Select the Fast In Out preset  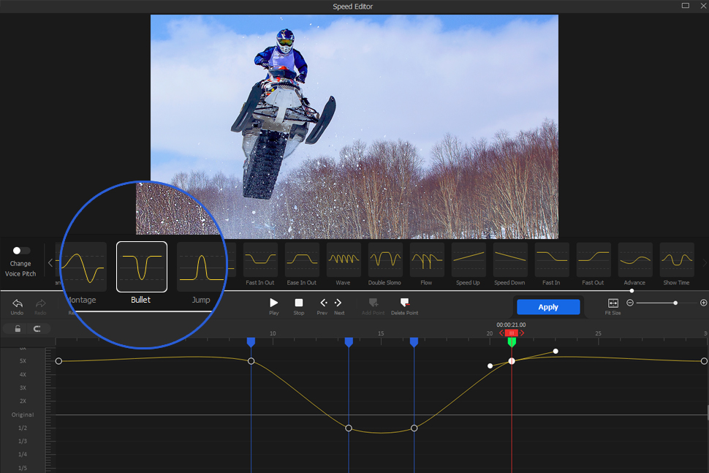point(259,260)
